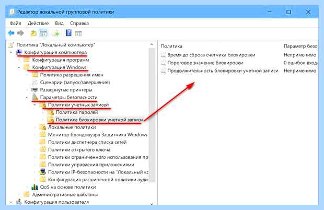Screen dimensions: 324x210
Task: Click the Back arrow toolbar icon
Action: 11,33
